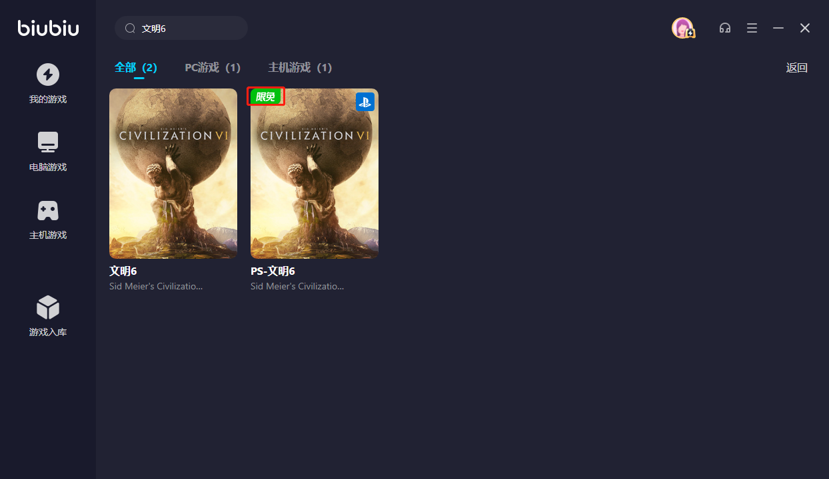The height and width of the screenshot is (479, 829).
Task: Switch to 主机游戏 (1) tab
Action: [x=300, y=67]
